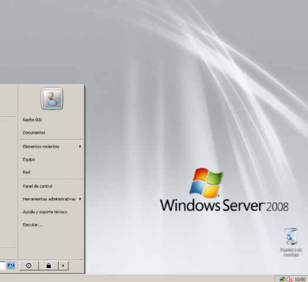Open the Nacho 001 user folder

tap(32, 120)
